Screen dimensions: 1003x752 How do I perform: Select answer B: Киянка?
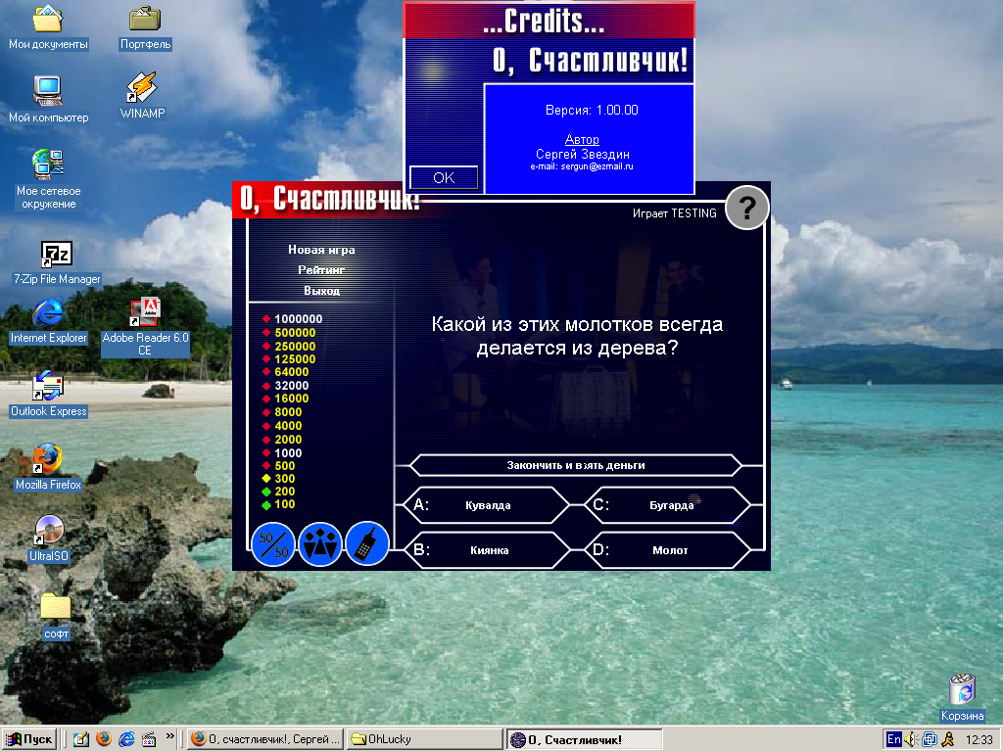(x=487, y=550)
